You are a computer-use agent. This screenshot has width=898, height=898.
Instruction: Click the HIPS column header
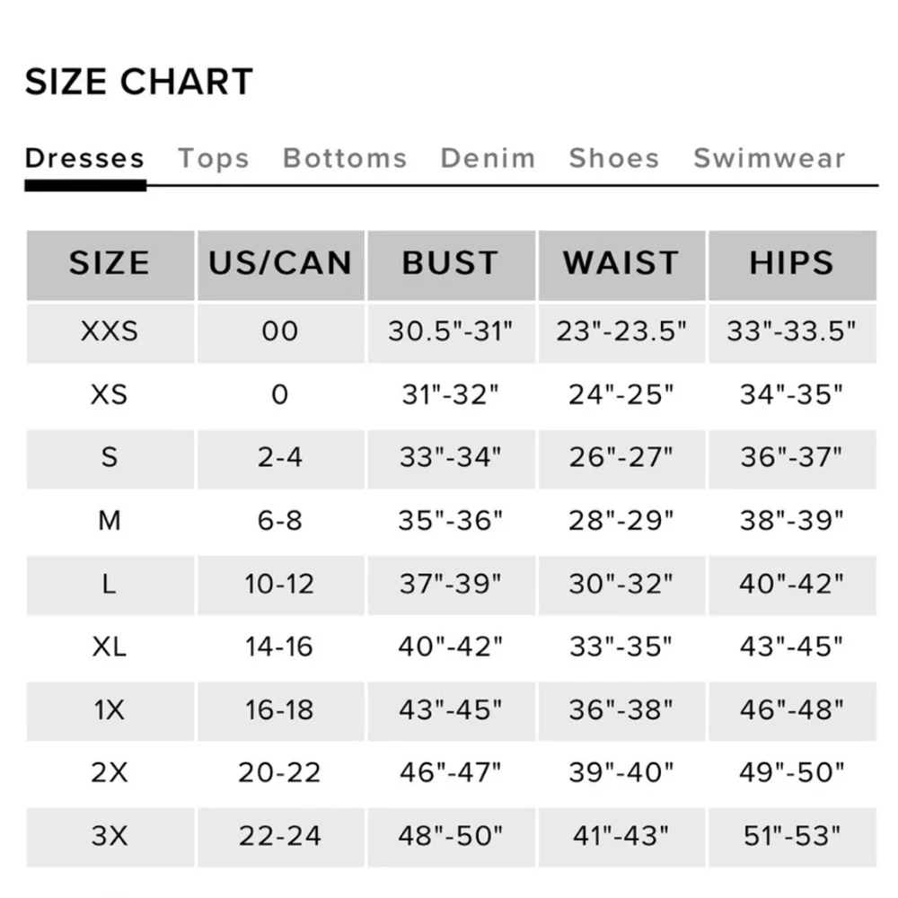coord(792,263)
